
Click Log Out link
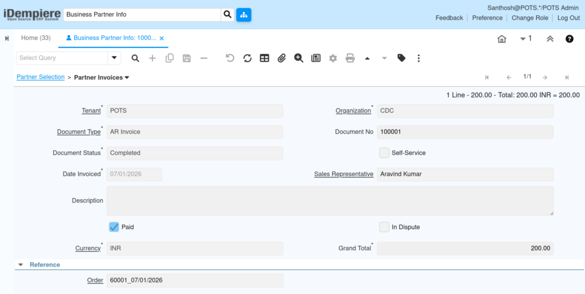[x=568, y=18]
